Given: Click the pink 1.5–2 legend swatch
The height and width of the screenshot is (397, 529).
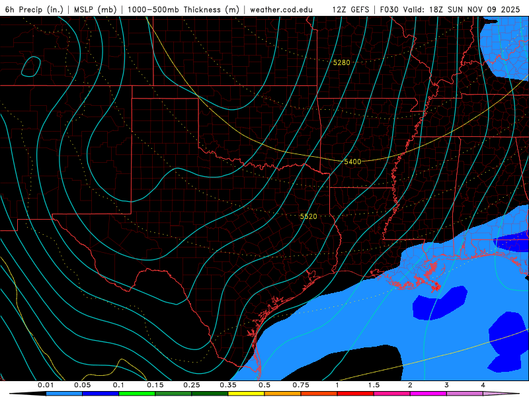Looking at the screenshot, I should click(x=392, y=394).
